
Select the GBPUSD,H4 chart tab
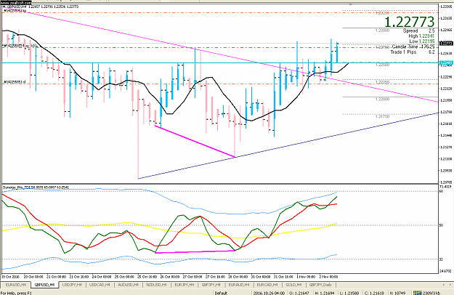(x=44, y=285)
